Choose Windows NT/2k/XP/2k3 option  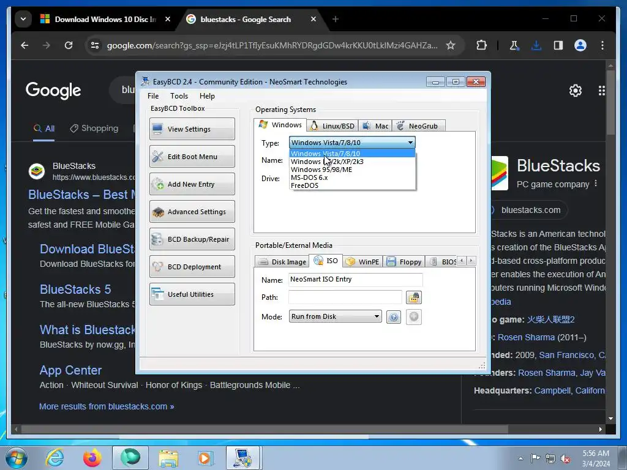pos(352,162)
